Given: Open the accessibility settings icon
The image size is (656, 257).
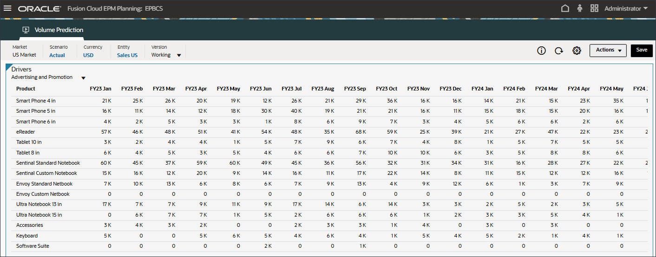Looking at the screenshot, I should [579, 8].
